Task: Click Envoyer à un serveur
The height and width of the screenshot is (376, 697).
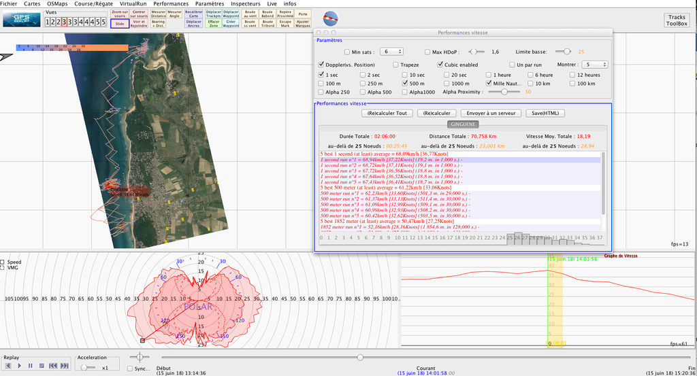Action: (x=491, y=113)
